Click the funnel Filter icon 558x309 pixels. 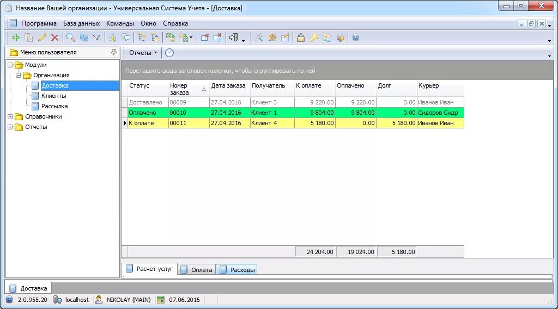pos(97,38)
